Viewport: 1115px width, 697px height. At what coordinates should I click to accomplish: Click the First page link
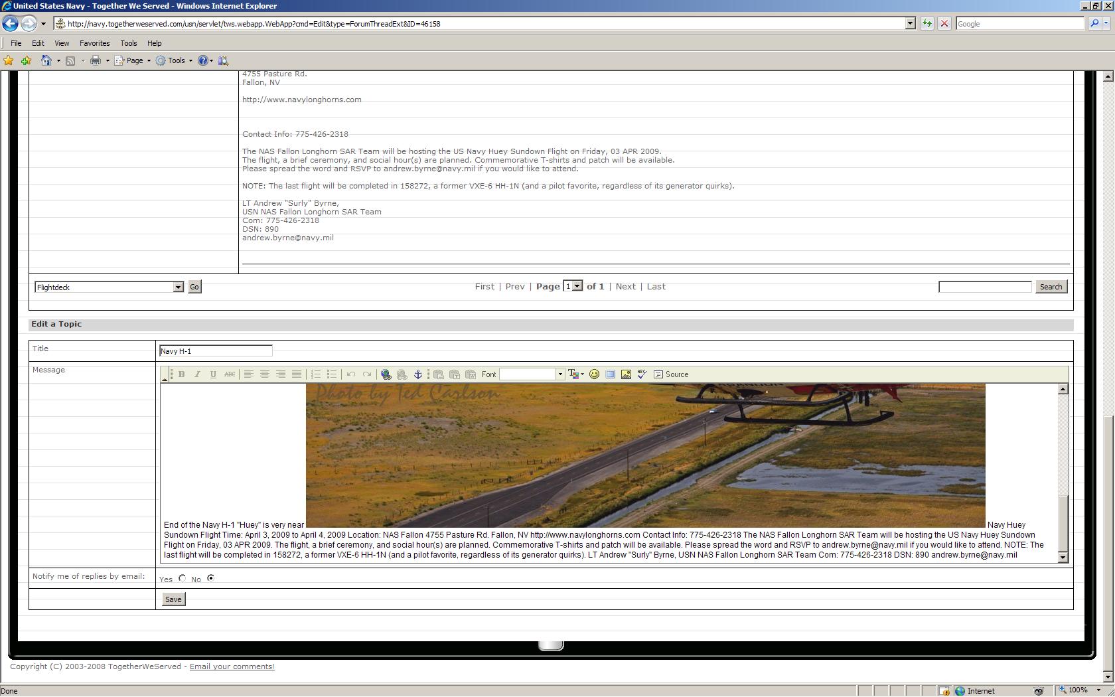[484, 286]
